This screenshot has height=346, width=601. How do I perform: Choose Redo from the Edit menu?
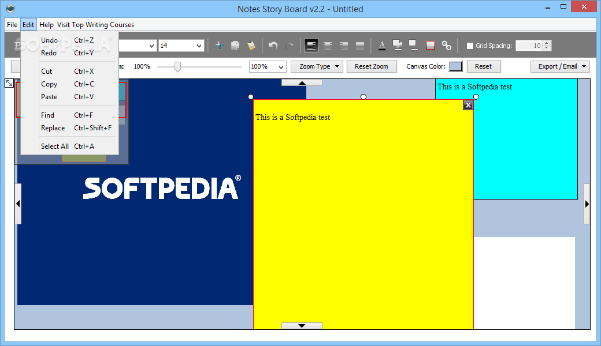pyautogui.click(x=69, y=52)
